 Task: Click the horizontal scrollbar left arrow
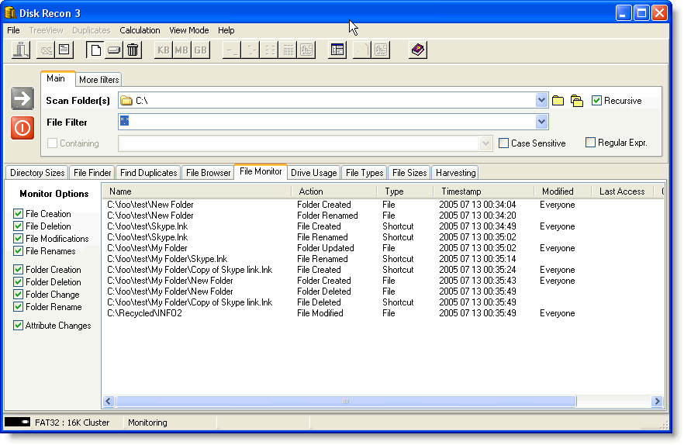[x=109, y=401]
